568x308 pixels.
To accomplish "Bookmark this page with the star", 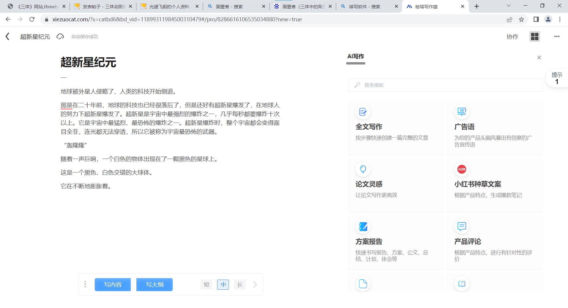I will pos(521,19).
